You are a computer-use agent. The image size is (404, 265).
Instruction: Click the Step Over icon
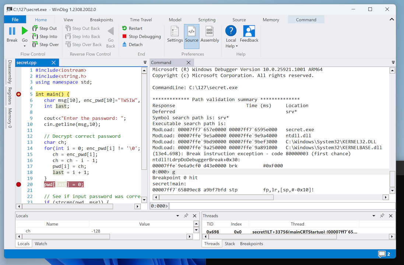(x=35, y=44)
